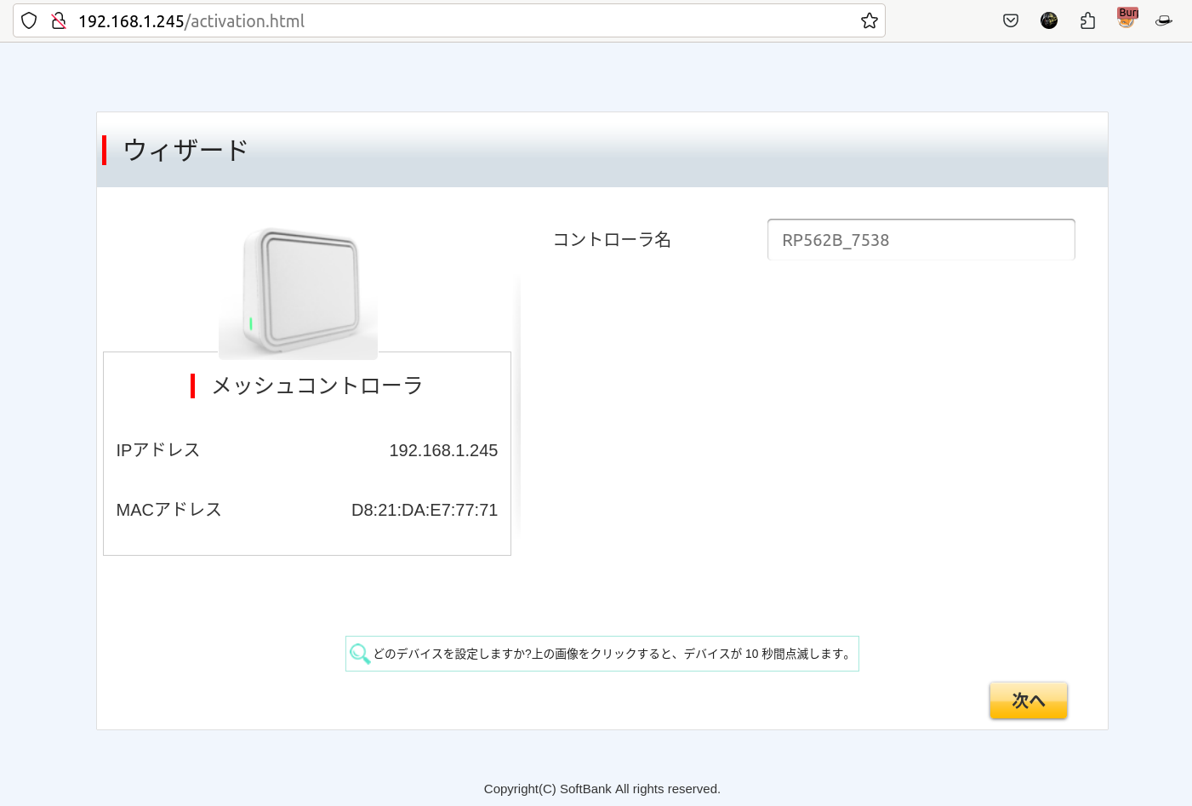Screen dimensions: 1192x806
Task: Click the Save to Pocket icon
Action: pos(1010,21)
